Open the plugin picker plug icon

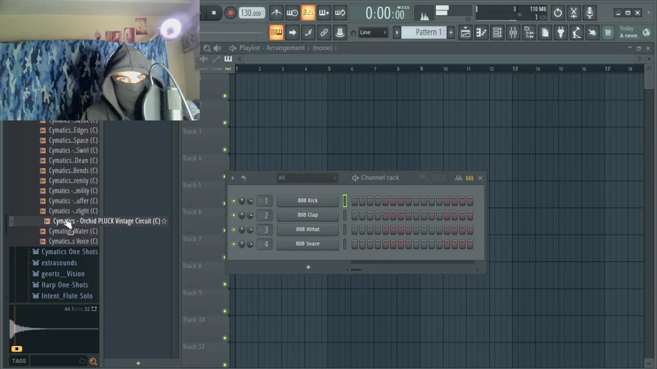click(x=561, y=33)
